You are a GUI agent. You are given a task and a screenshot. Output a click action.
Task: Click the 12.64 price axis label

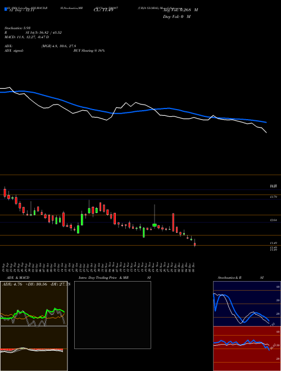(274, 220)
